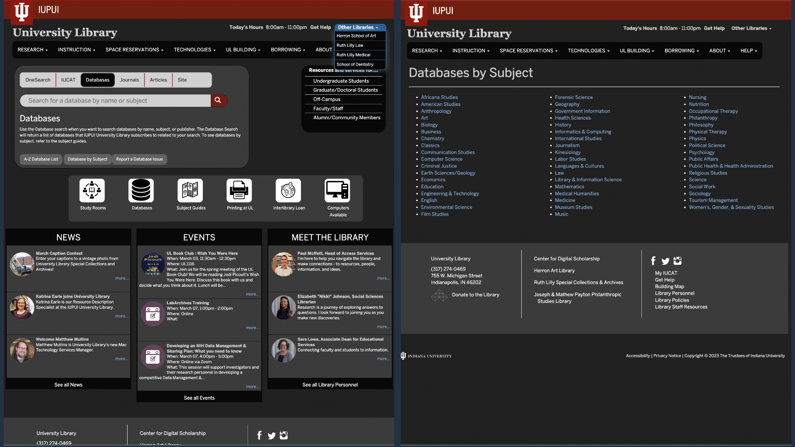Select the OneSearch tab

pyautogui.click(x=38, y=80)
